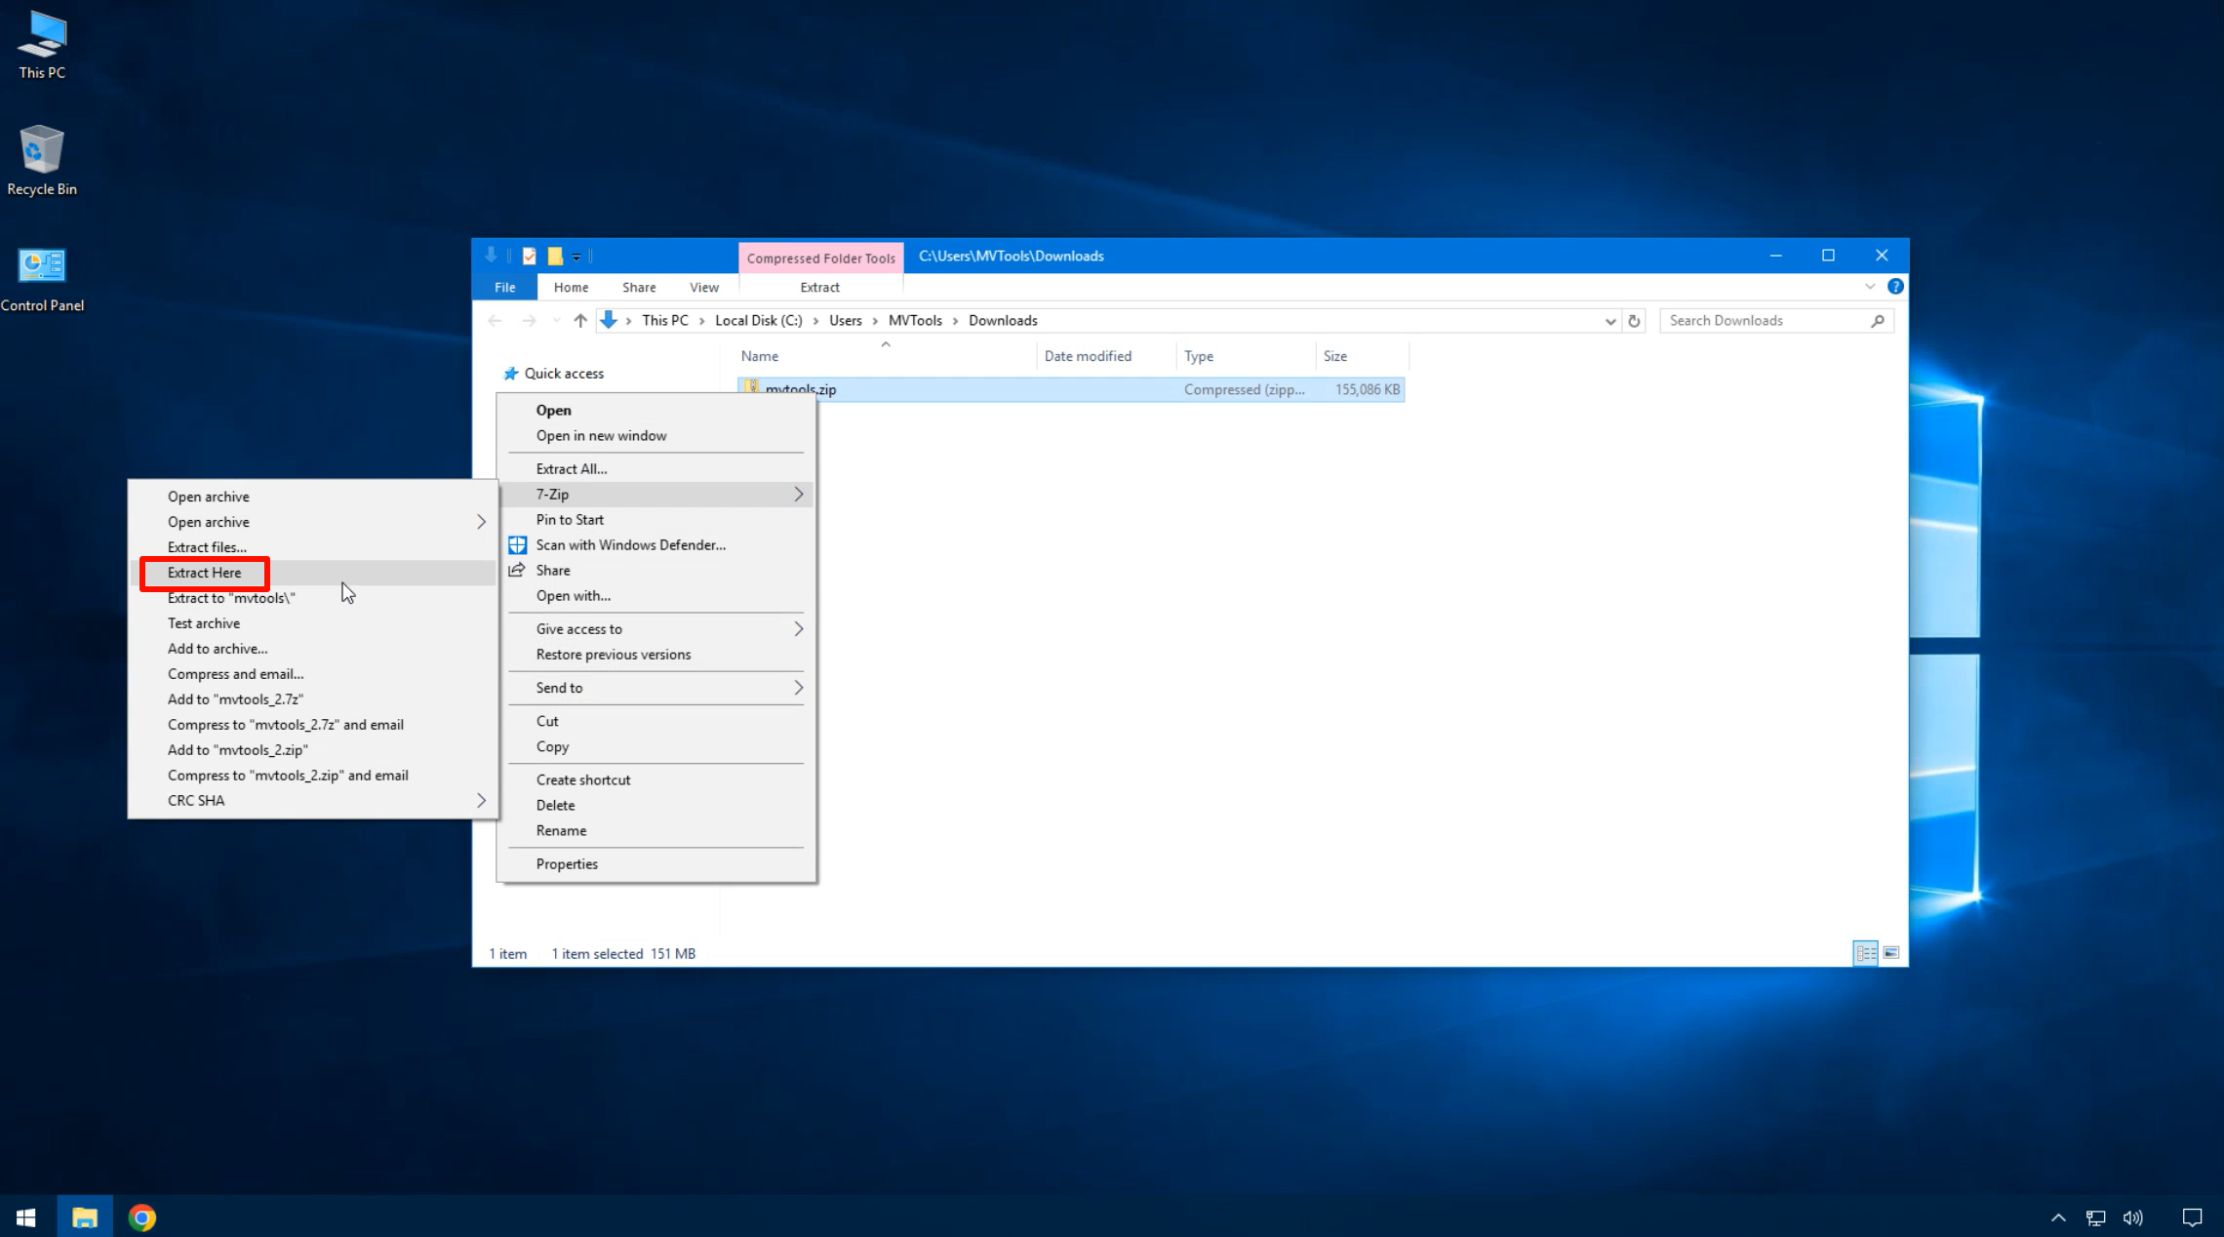Open the Help question mark icon
The height and width of the screenshot is (1237, 2224).
click(1894, 286)
